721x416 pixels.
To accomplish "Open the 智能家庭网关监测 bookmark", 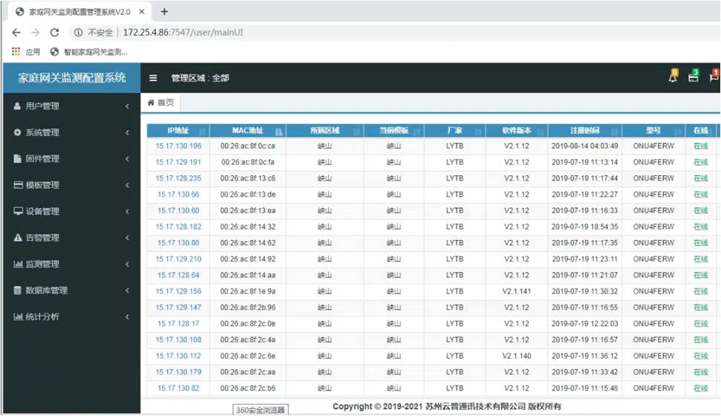I will (89, 52).
